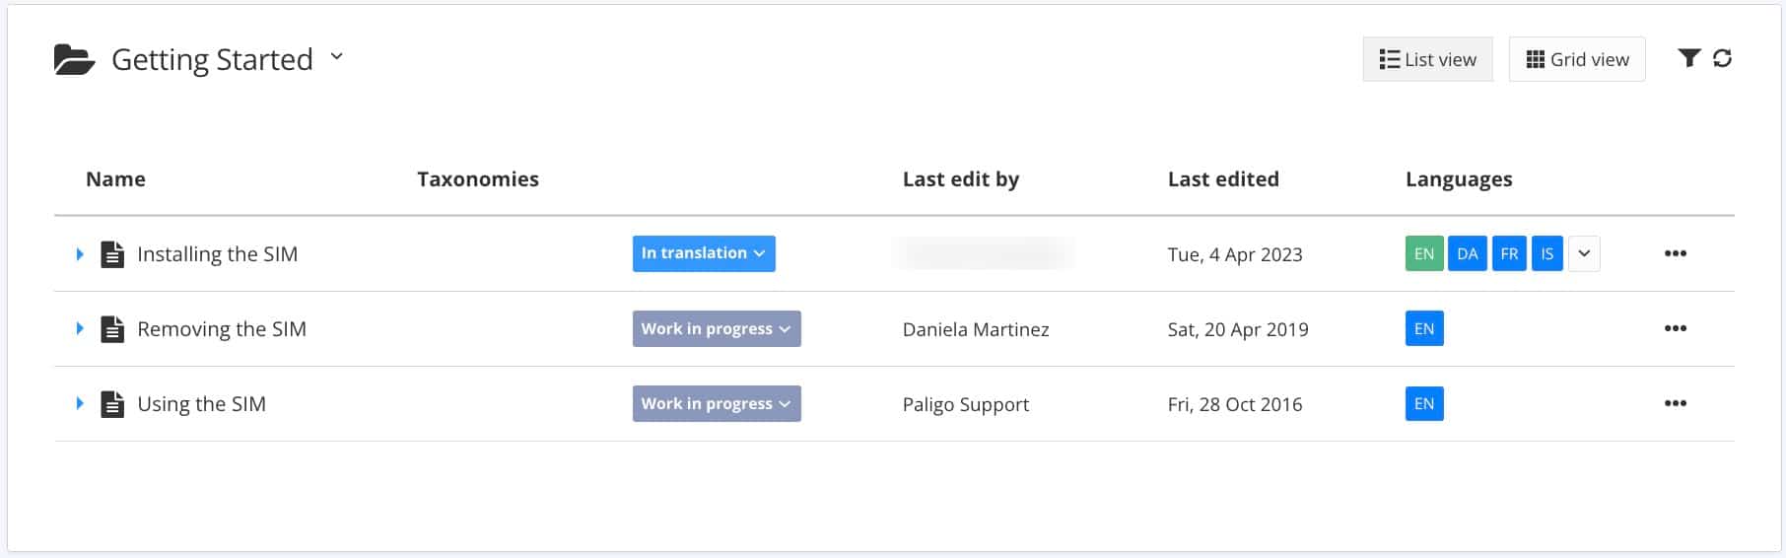Screen dimensions: 1786x558
Task: Expand the Using the SIM row
Action: tap(80, 403)
